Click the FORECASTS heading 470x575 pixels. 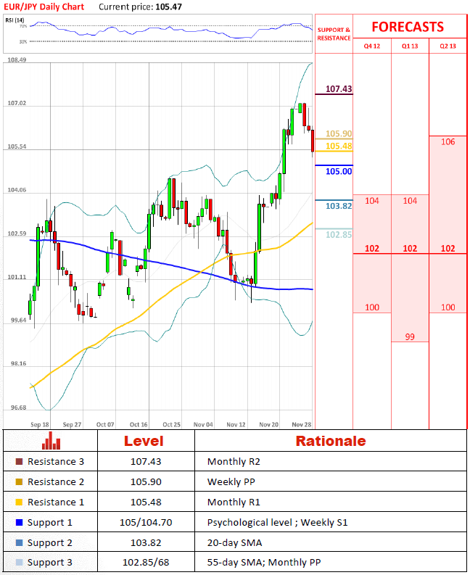pos(408,27)
